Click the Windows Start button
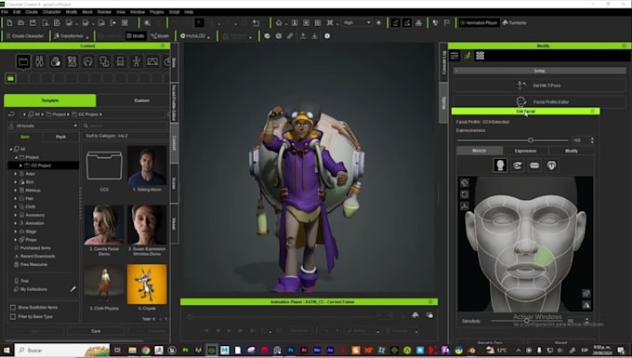 tap(7, 350)
